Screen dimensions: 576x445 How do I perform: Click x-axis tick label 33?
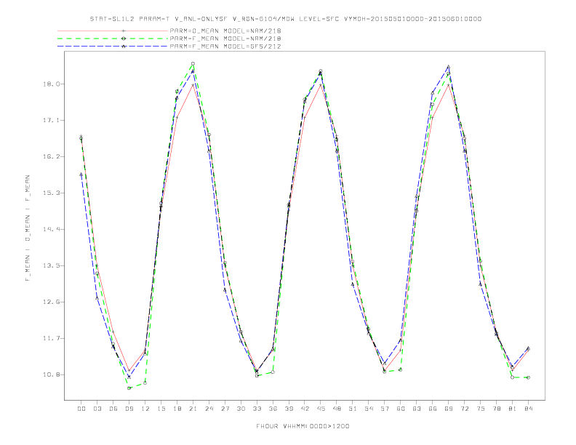257,409
